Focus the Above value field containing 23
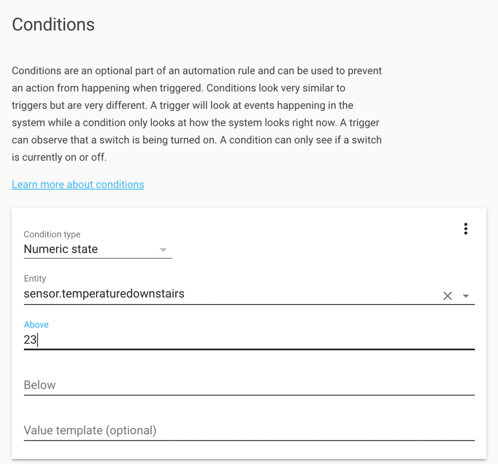 point(249,339)
